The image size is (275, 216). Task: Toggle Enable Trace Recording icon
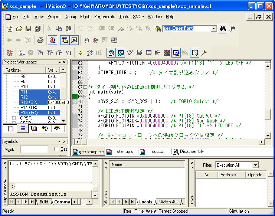pos(89,53)
